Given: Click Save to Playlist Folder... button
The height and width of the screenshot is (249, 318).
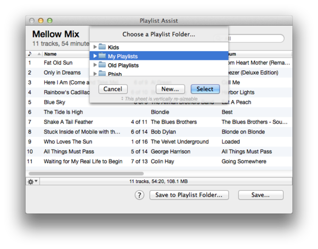Looking at the screenshot, I should click(189, 195).
